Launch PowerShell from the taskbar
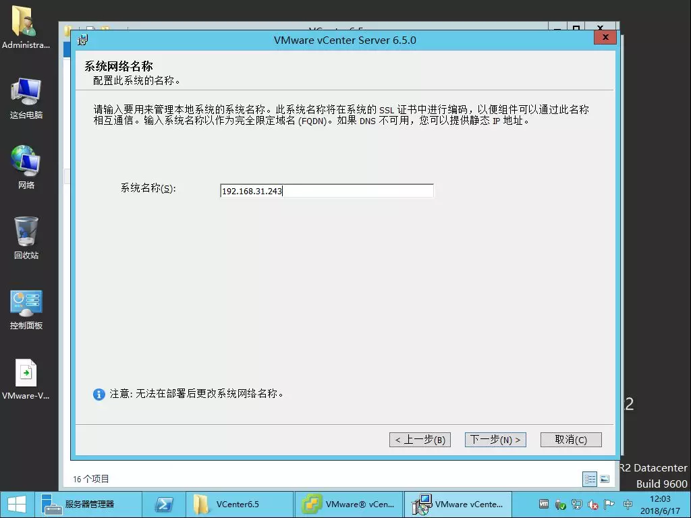This screenshot has height=518, width=691. tap(164, 505)
